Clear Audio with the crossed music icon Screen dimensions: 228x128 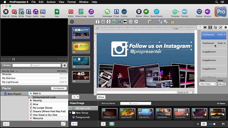(36, 12)
